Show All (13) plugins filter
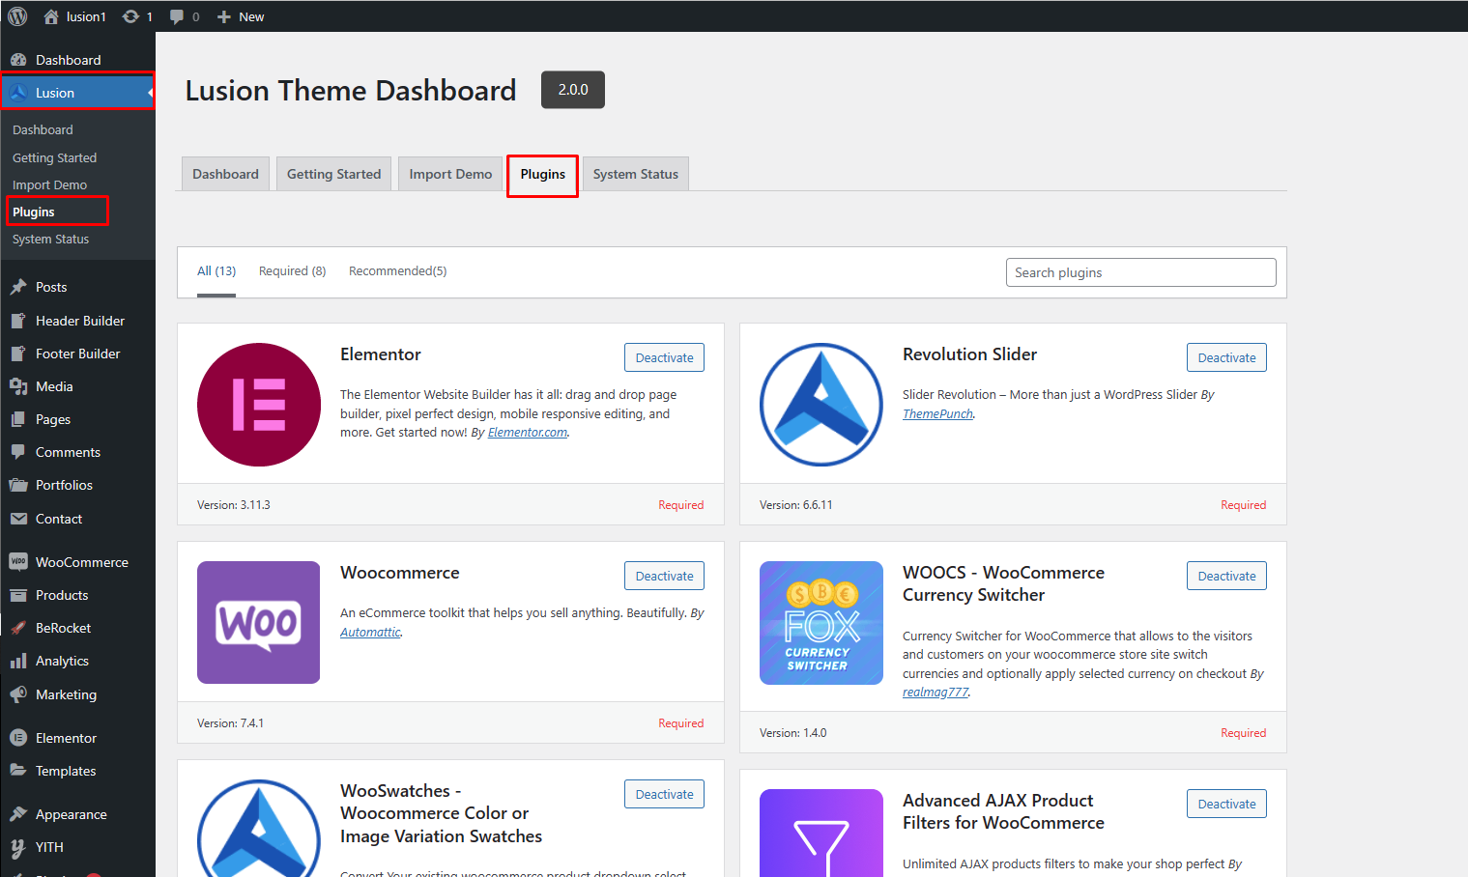The width and height of the screenshot is (1468, 877). tap(216, 271)
